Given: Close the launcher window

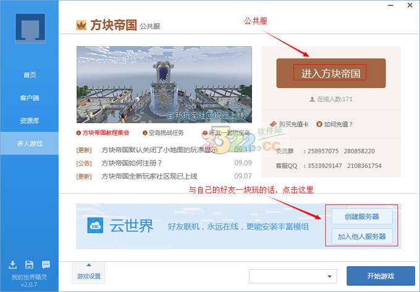Looking at the screenshot, I should [410, 5].
